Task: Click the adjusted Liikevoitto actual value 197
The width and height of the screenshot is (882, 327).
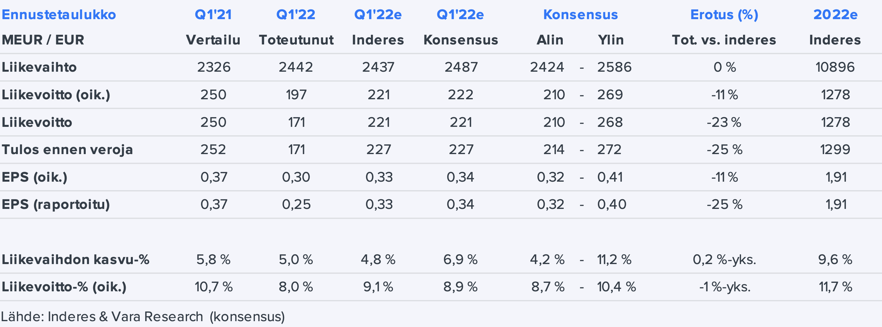Action: pyautogui.click(x=296, y=95)
